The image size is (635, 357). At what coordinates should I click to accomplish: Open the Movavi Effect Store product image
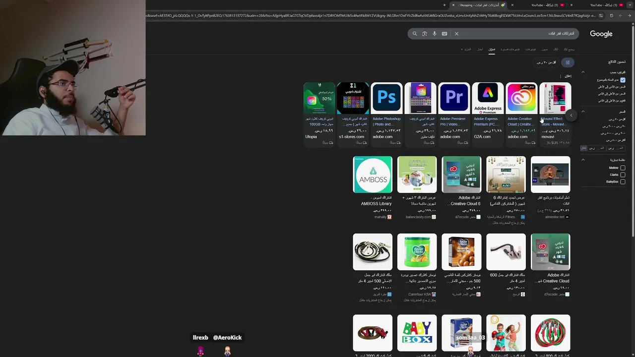tap(555, 99)
